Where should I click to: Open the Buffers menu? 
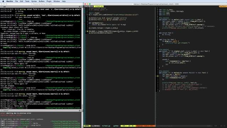(41, 1)
